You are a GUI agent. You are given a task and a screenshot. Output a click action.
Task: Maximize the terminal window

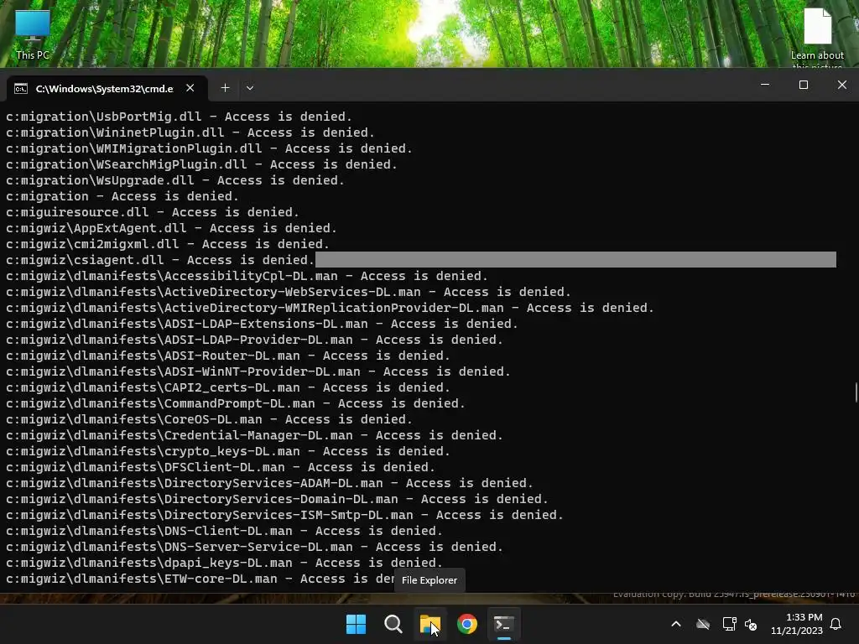coord(804,85)
